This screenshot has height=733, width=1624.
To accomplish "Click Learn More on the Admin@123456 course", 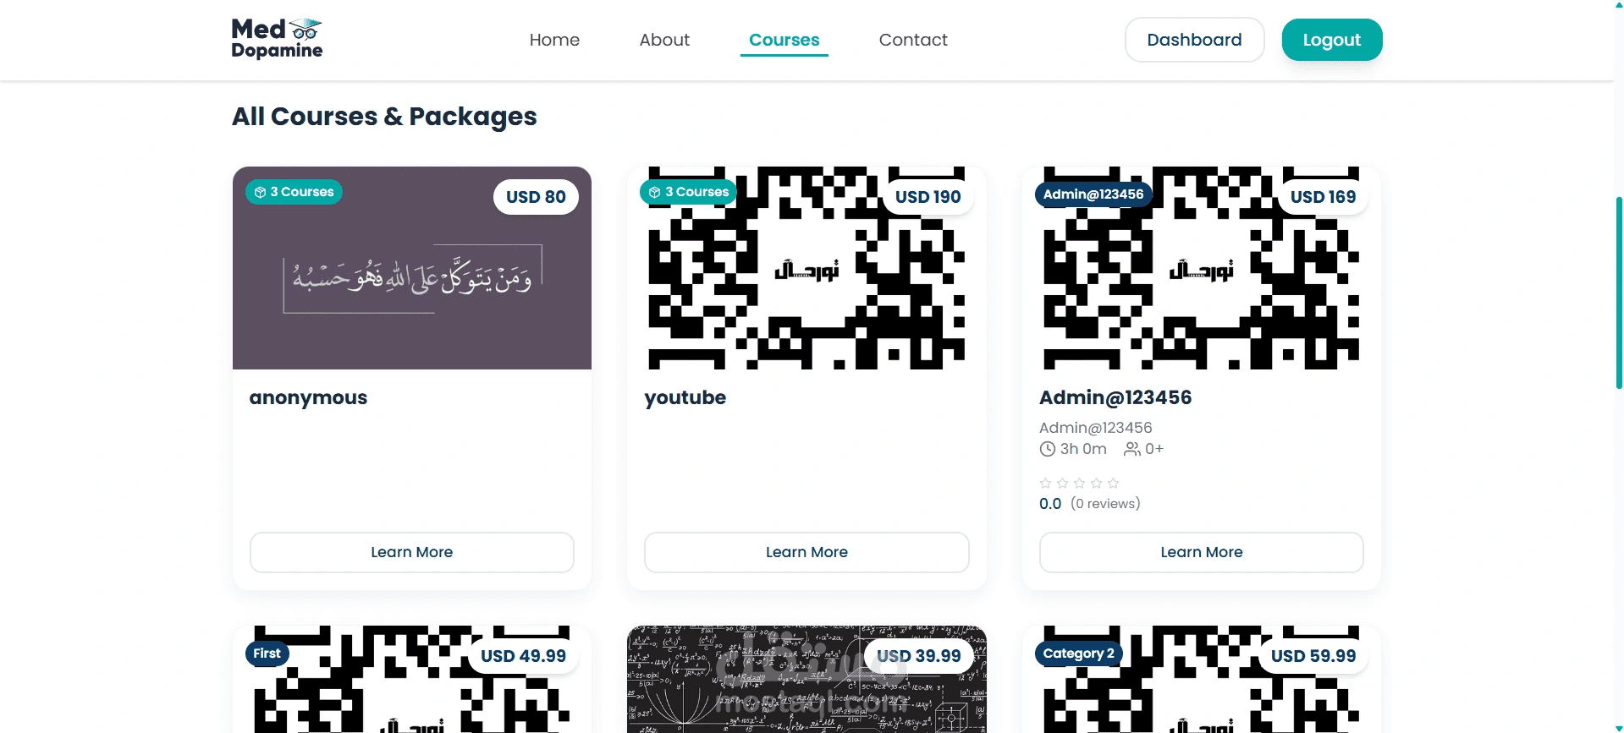I will (1202, 552).
